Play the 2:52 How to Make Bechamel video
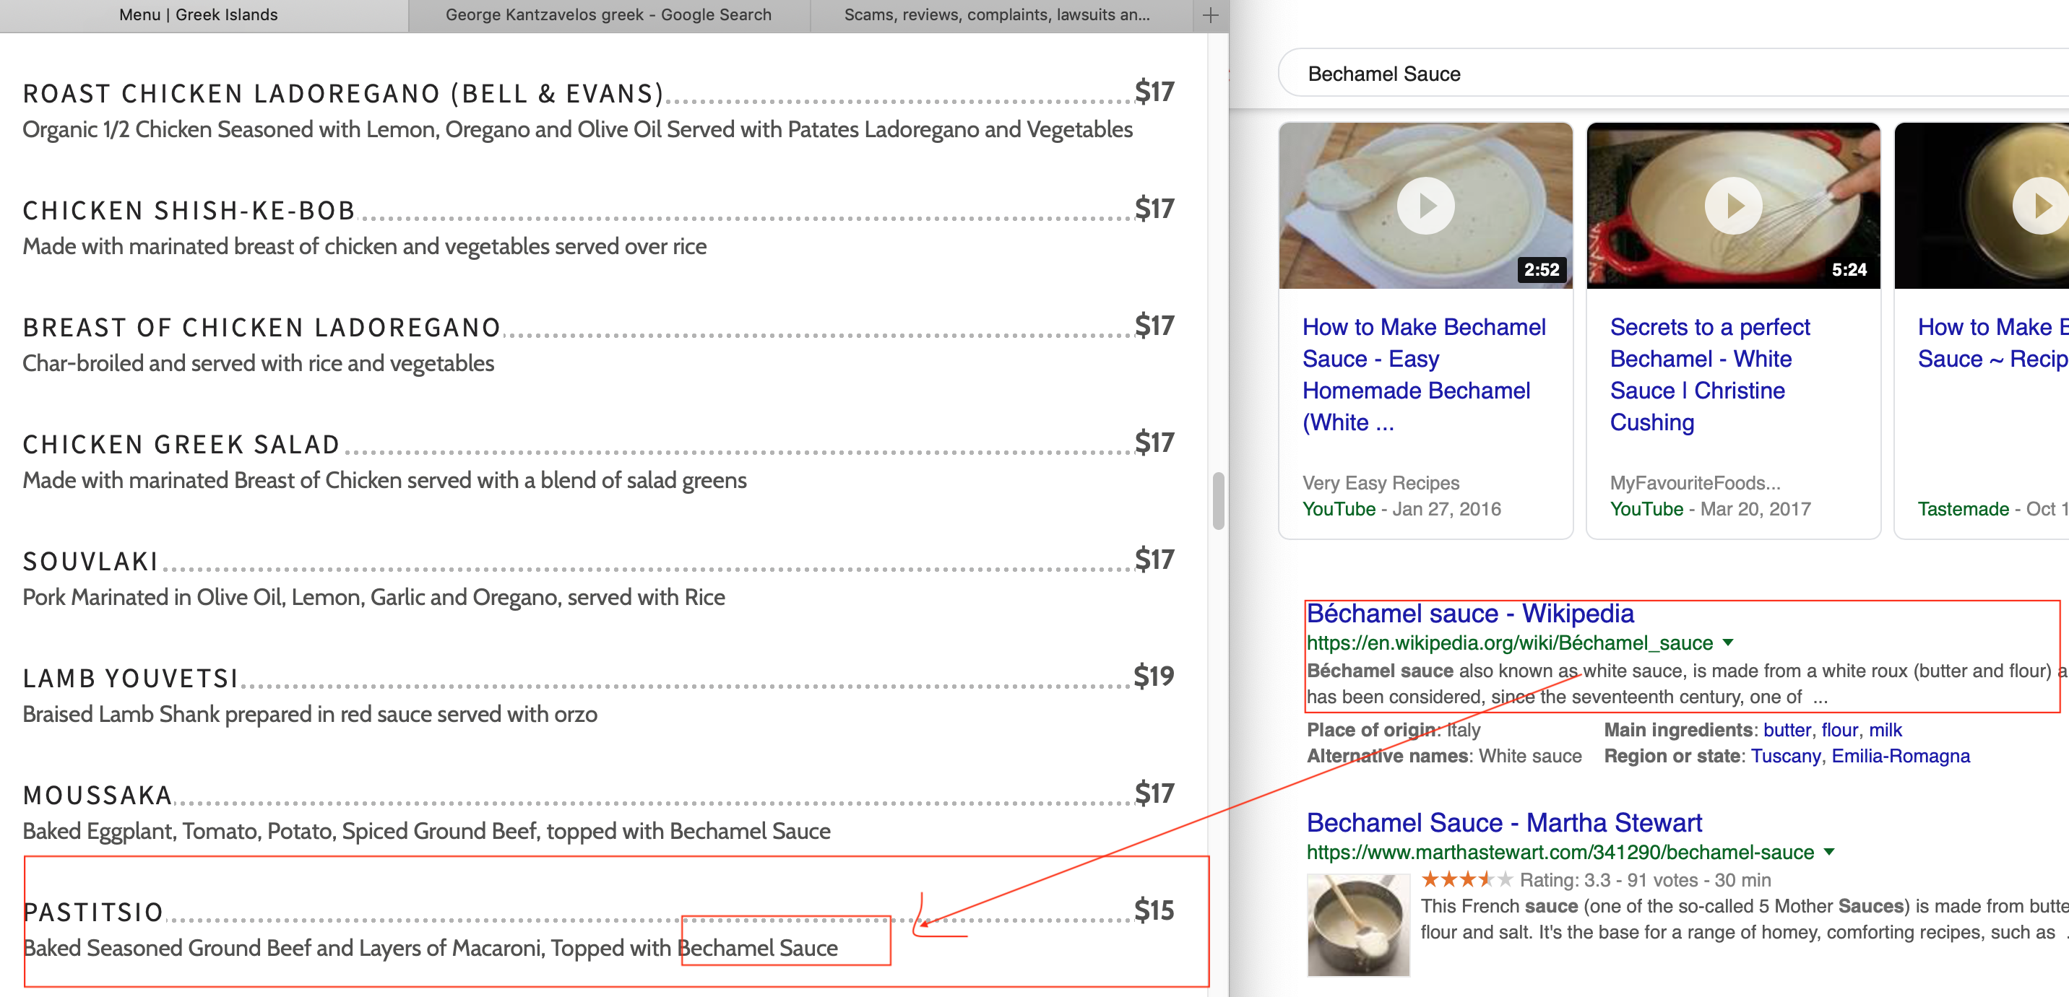This screenshot has height=997, width=2069. [x=1425, y=206]
